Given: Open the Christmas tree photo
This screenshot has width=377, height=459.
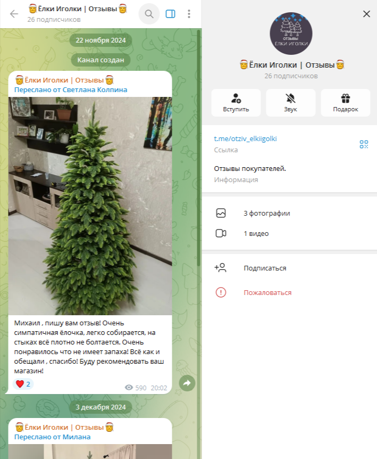Looking at the screenshot, I should [x=90, y=206].
